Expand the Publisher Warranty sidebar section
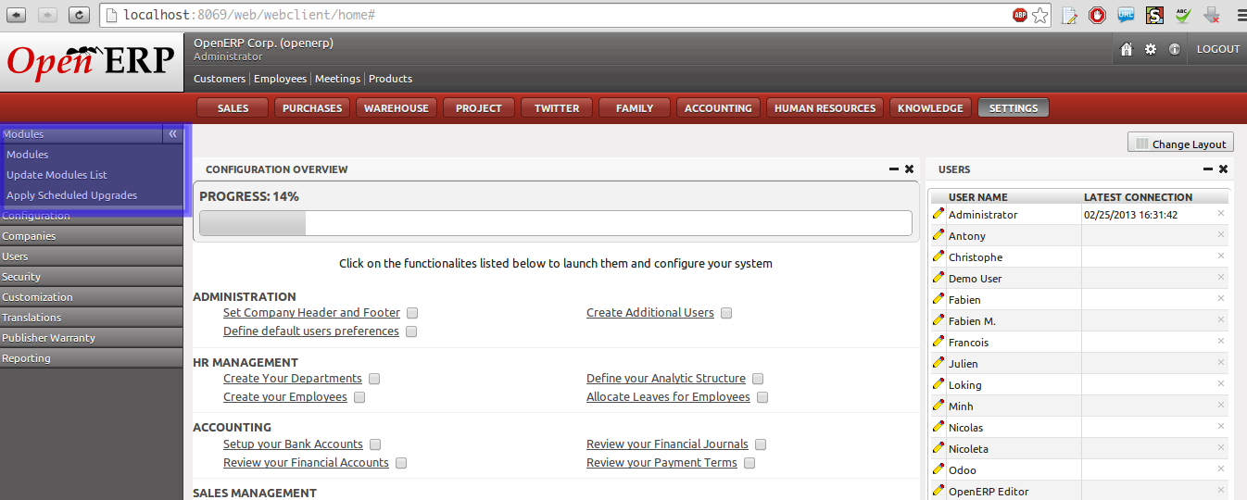This screenshot has width=1247, height=500. click(92, 338)
